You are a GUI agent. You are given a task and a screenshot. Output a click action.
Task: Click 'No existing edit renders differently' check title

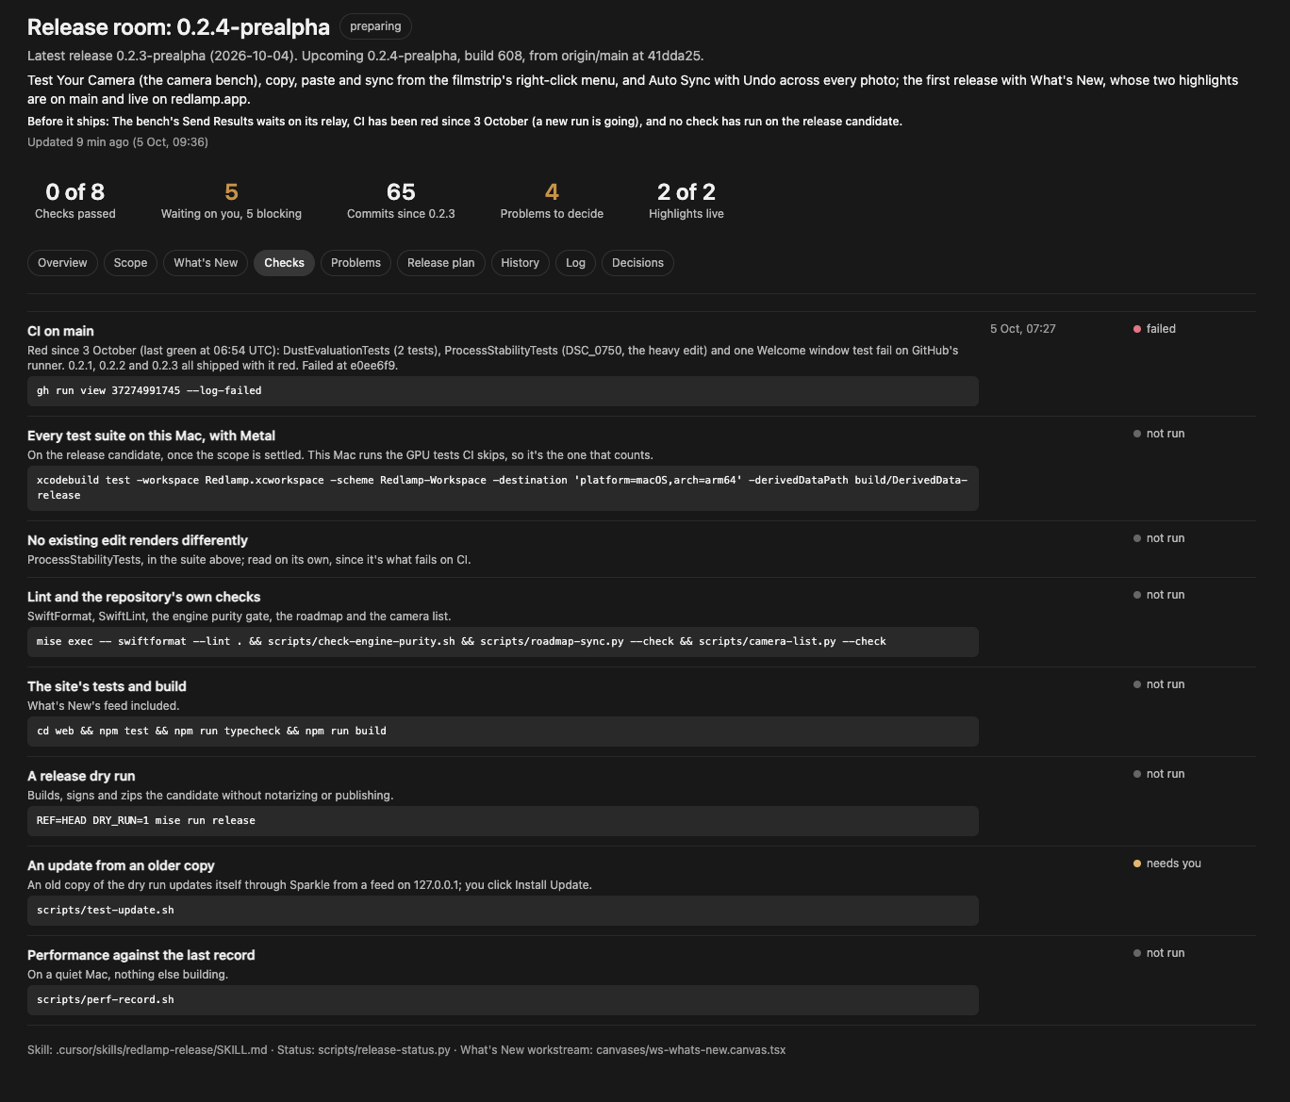[138, 540]
